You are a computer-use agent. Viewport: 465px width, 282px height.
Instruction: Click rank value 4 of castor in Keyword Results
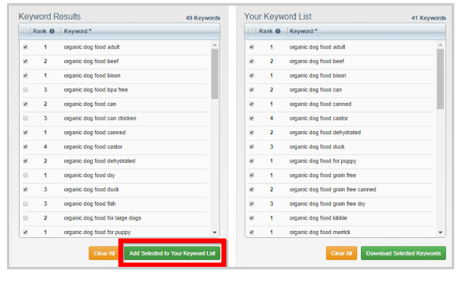click(45, 146)
